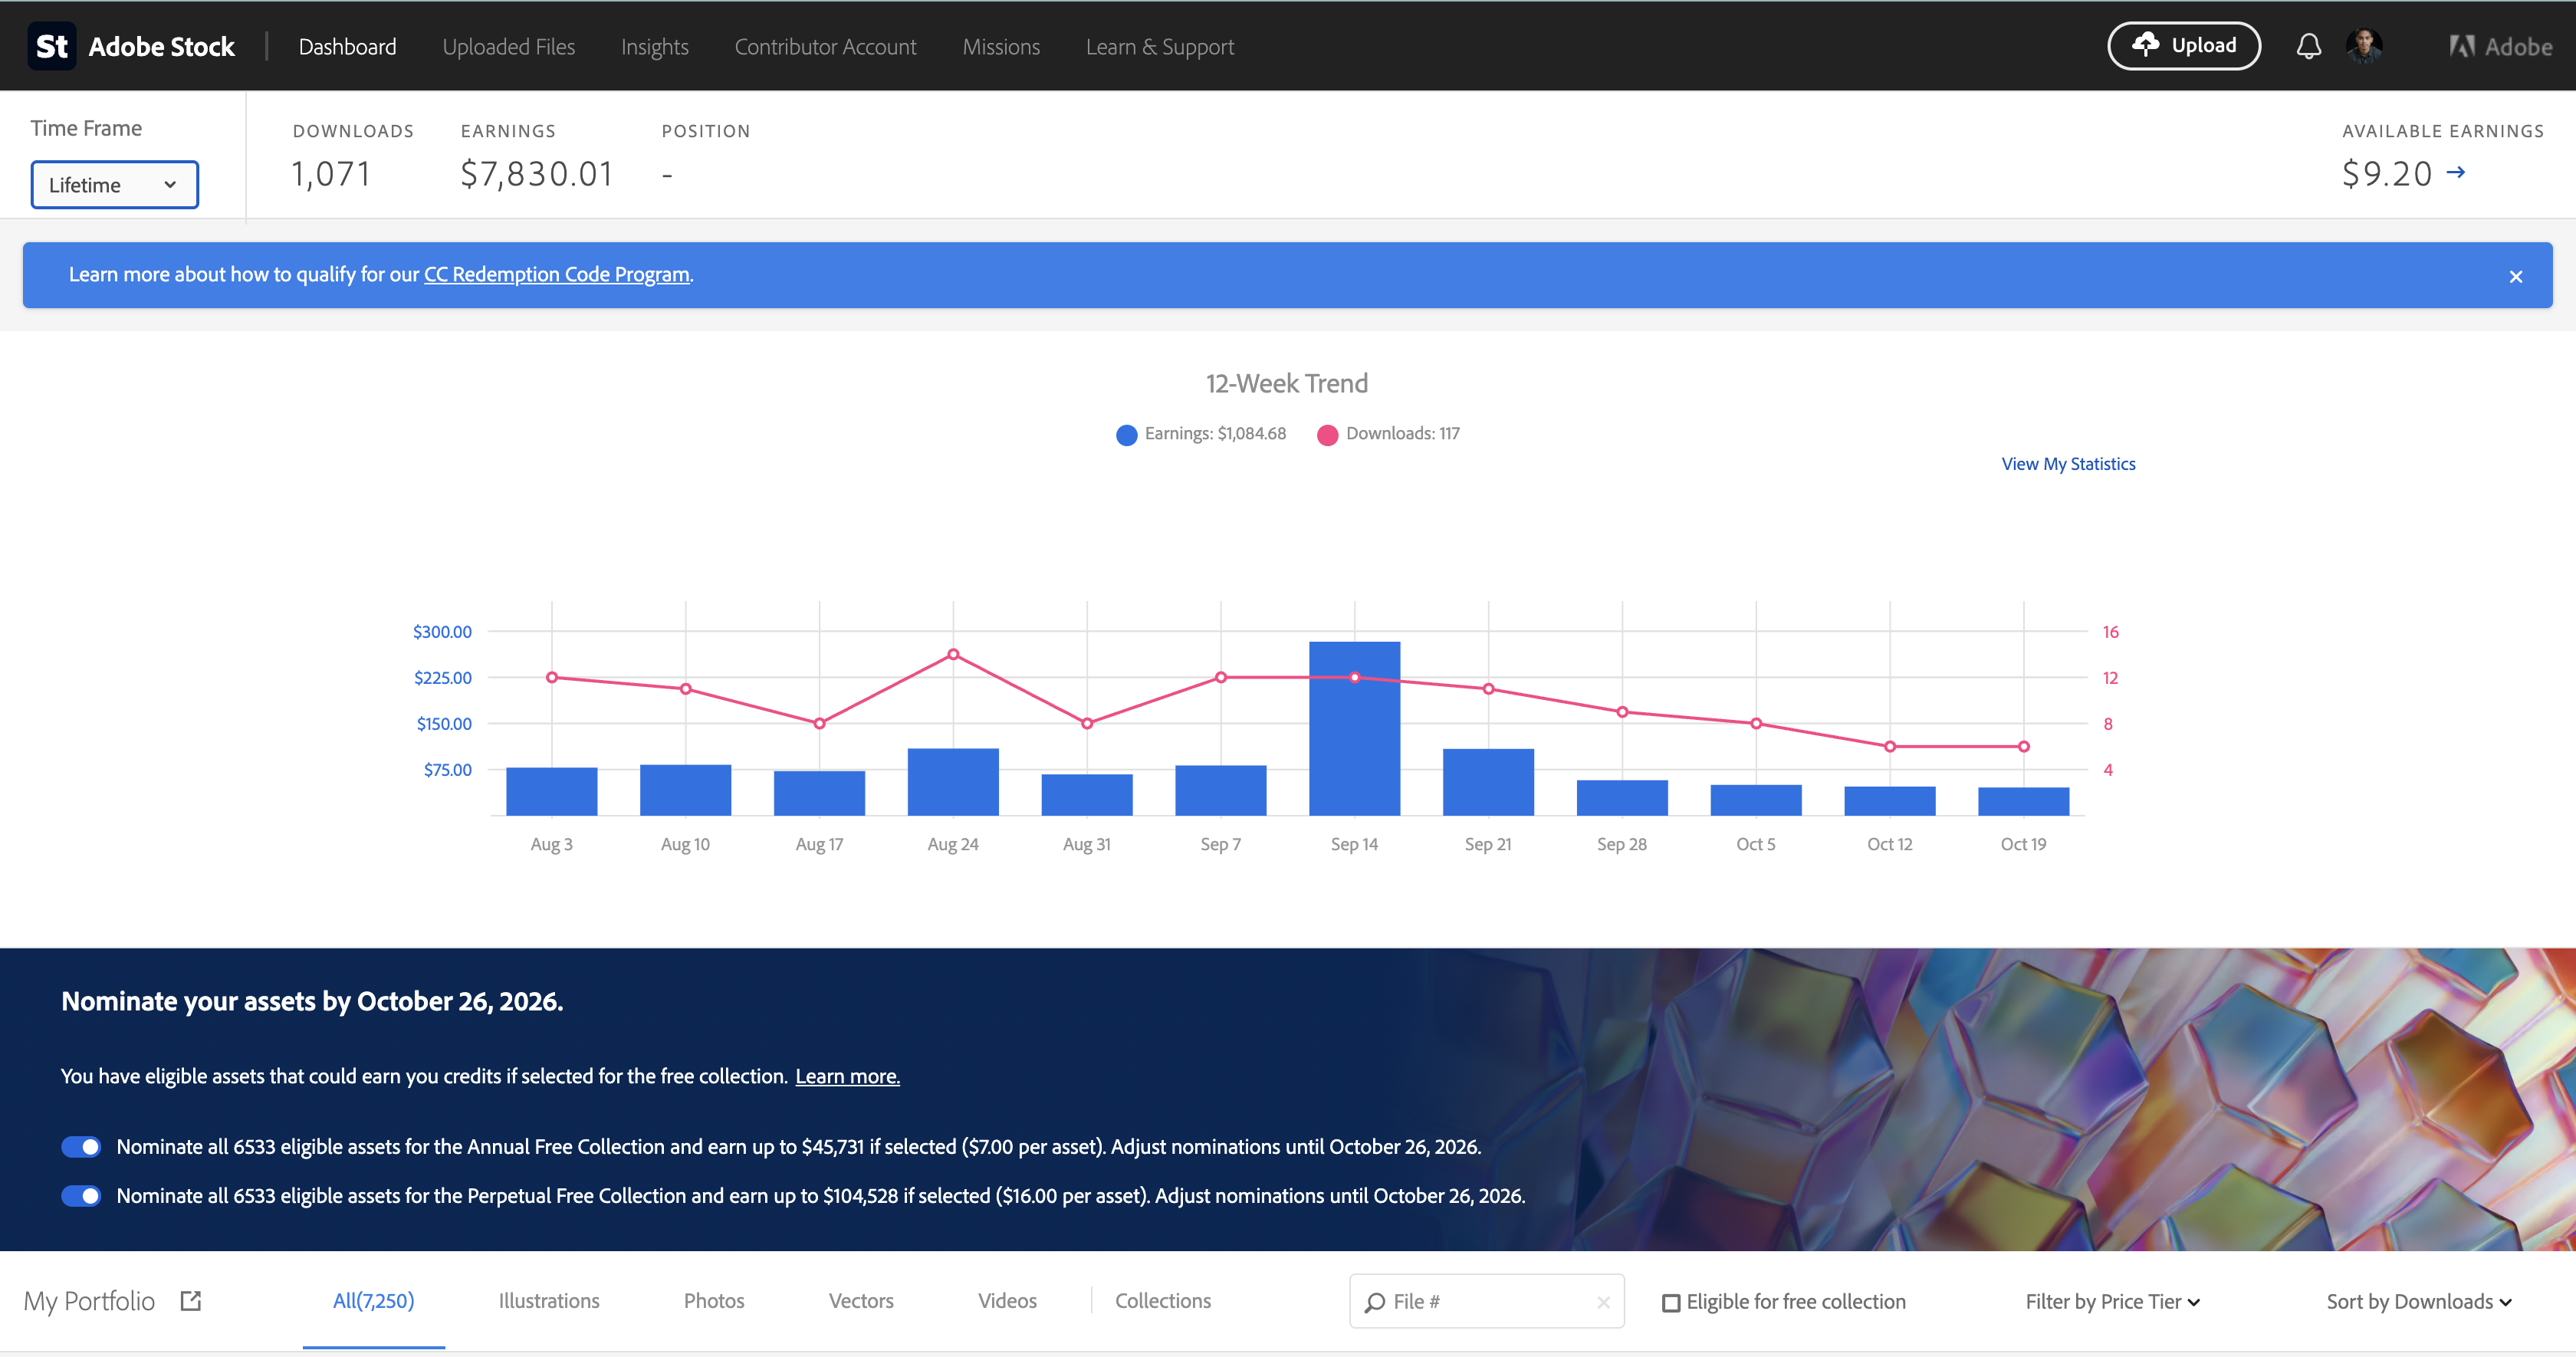Click the blue Earnings legend swatch
This screenshot has width=2576, height=1357.
click(1126, 434)
